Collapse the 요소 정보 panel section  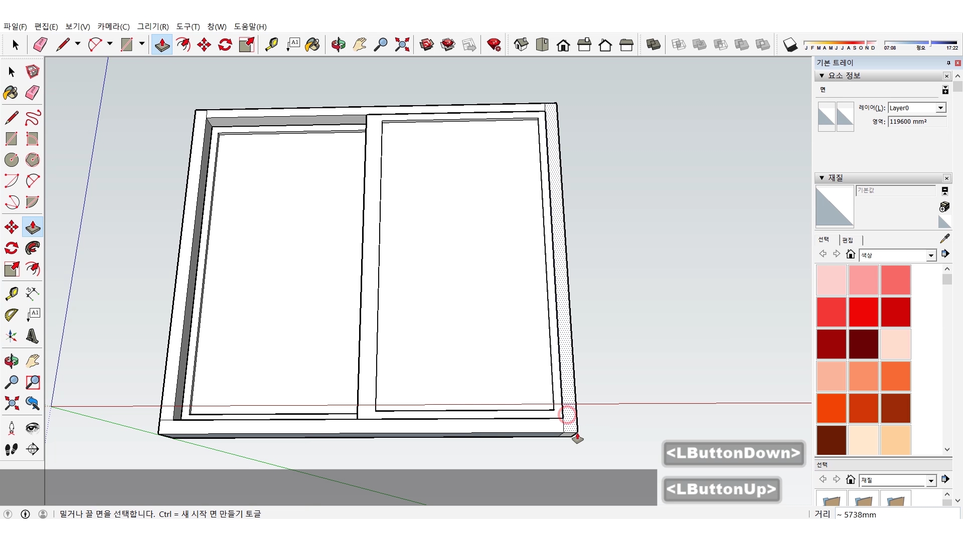click(822, 76)
